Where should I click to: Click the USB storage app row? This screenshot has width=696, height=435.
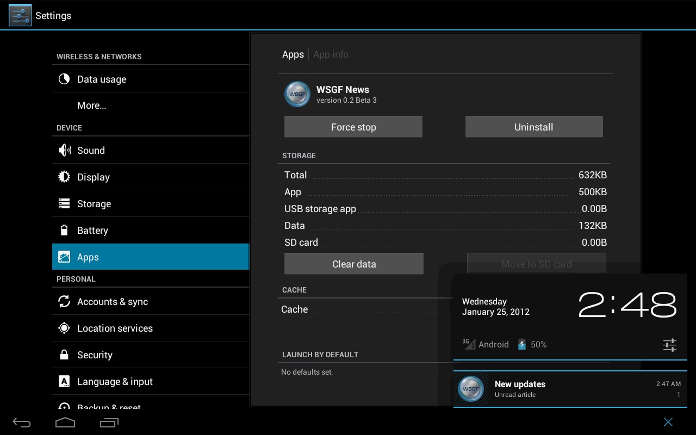[x=445, y=209]
